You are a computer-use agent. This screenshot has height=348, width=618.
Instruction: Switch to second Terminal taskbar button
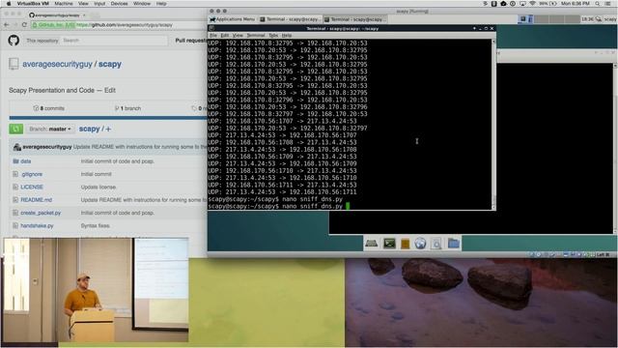pos(354,19)
